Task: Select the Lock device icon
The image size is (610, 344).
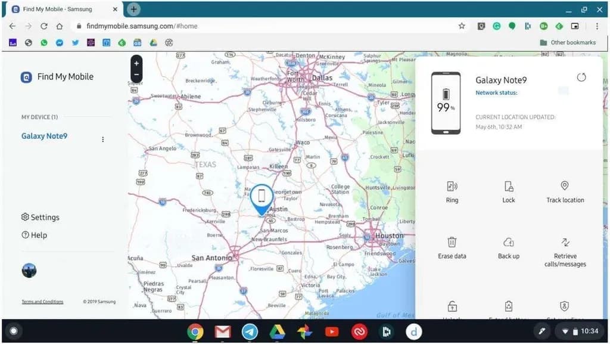Action: pos(508,187)
